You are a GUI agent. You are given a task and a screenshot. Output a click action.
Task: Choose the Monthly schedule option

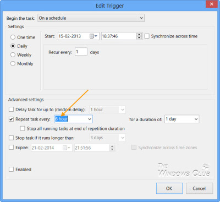pos(13,63)
